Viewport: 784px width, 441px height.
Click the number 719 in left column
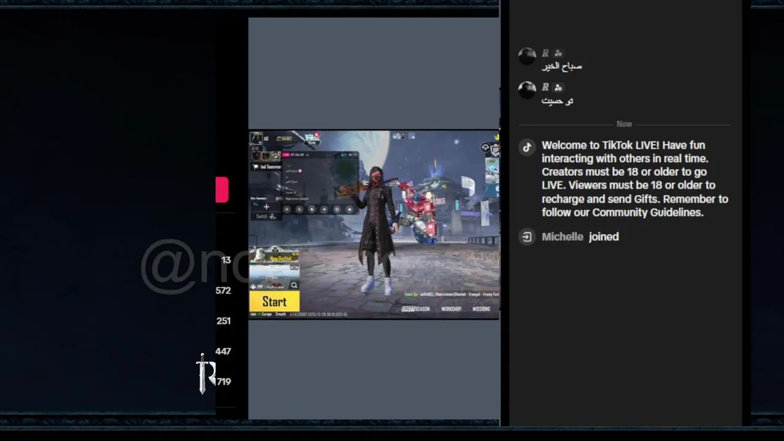pyautogui.click(x=224, y=382)
